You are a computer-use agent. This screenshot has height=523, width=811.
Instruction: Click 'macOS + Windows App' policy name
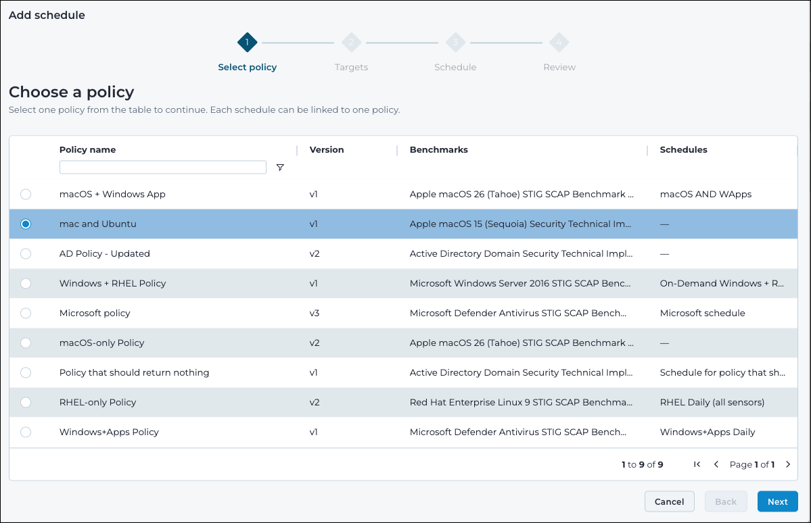pyautogui.click(x=112, y=195)
